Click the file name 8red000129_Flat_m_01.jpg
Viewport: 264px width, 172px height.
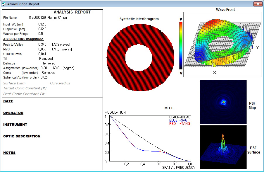point(48,18)
